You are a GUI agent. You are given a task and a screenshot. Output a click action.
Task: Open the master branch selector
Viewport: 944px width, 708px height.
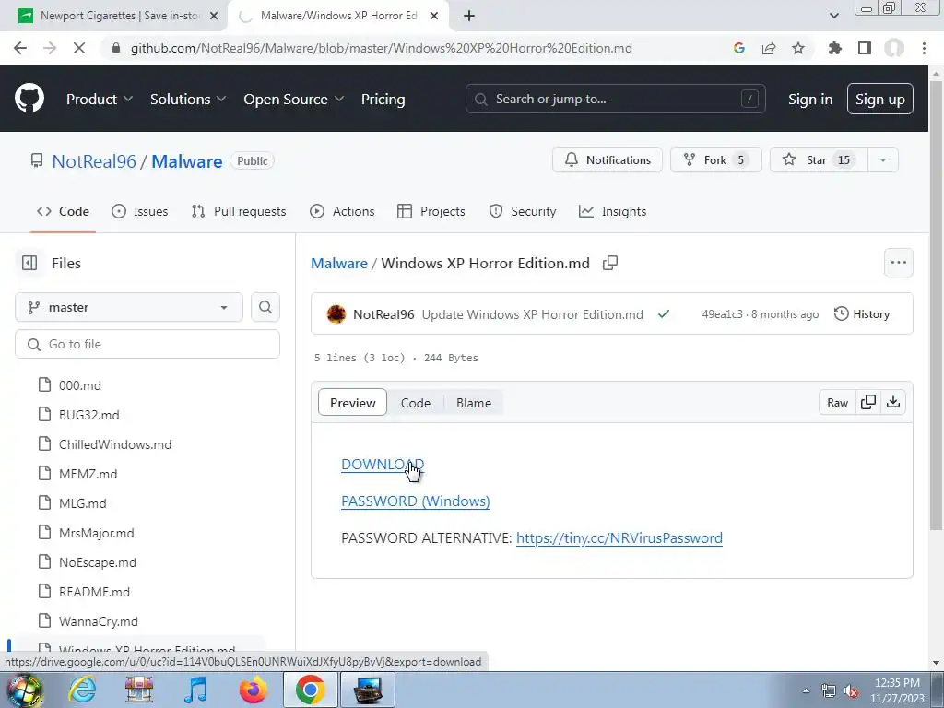(x=129, y=307)
